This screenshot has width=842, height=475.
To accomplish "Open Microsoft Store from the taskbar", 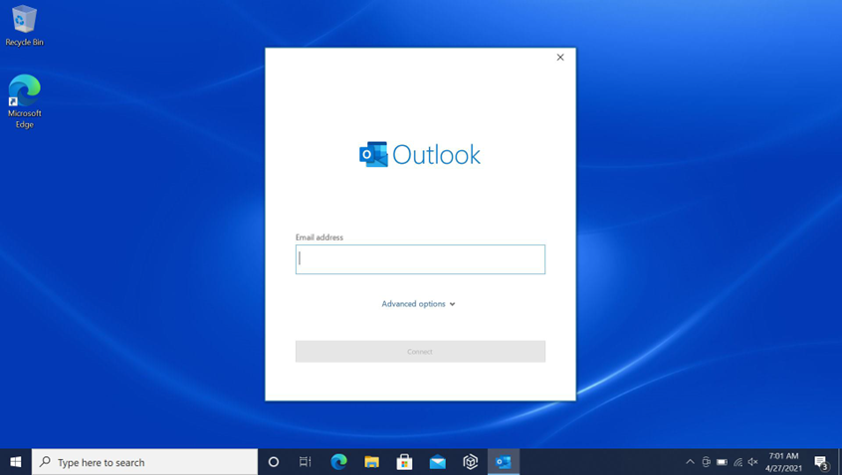I will click(404, 462).
